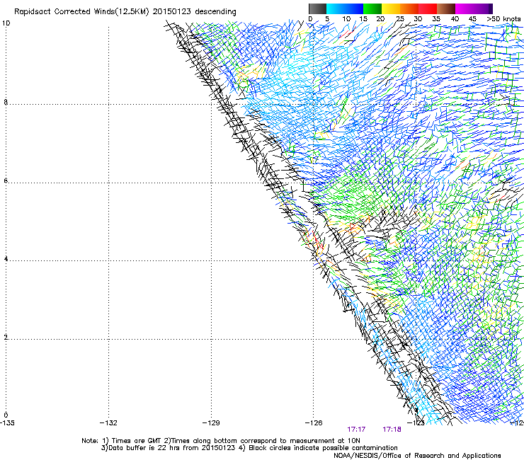Screen dimensions: 524x460
Task: Click the gray 0-5 knots legend swatch
Action: tap(317, 8)
